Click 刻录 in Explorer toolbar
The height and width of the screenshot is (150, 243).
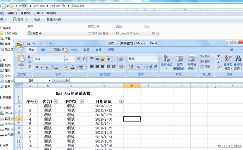click(37, 19)
